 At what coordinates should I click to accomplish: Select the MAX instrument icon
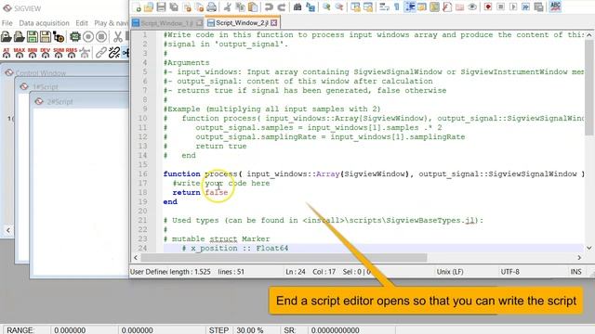(x=20, y=53)
